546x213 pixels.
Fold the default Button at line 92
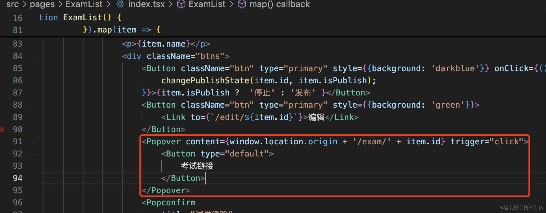(x=33, y=154)
